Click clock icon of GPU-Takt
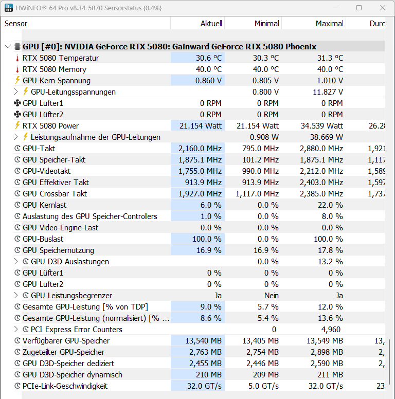 pyautogui.click(x=17, y=149)
